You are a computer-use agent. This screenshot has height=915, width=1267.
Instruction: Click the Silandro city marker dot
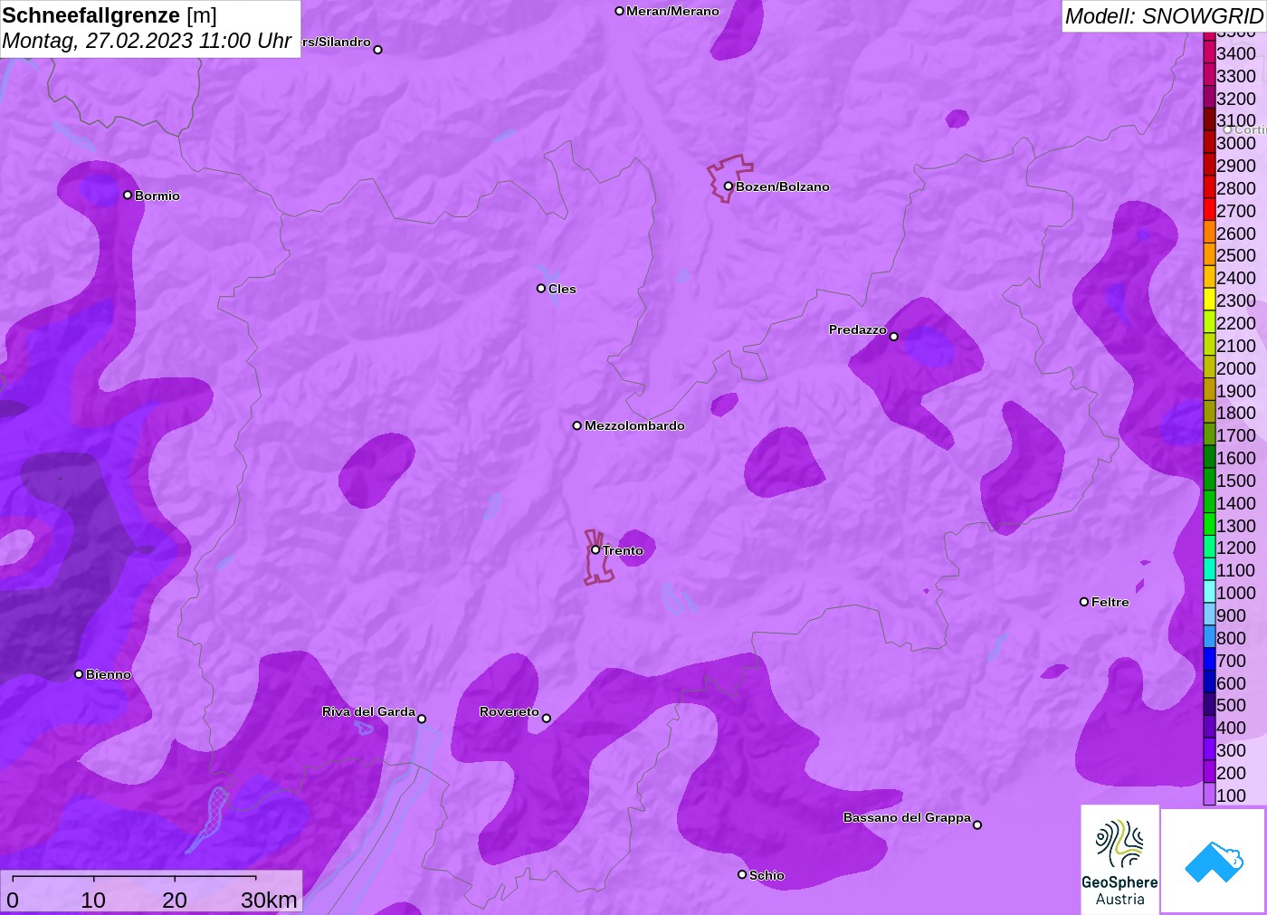378,50
